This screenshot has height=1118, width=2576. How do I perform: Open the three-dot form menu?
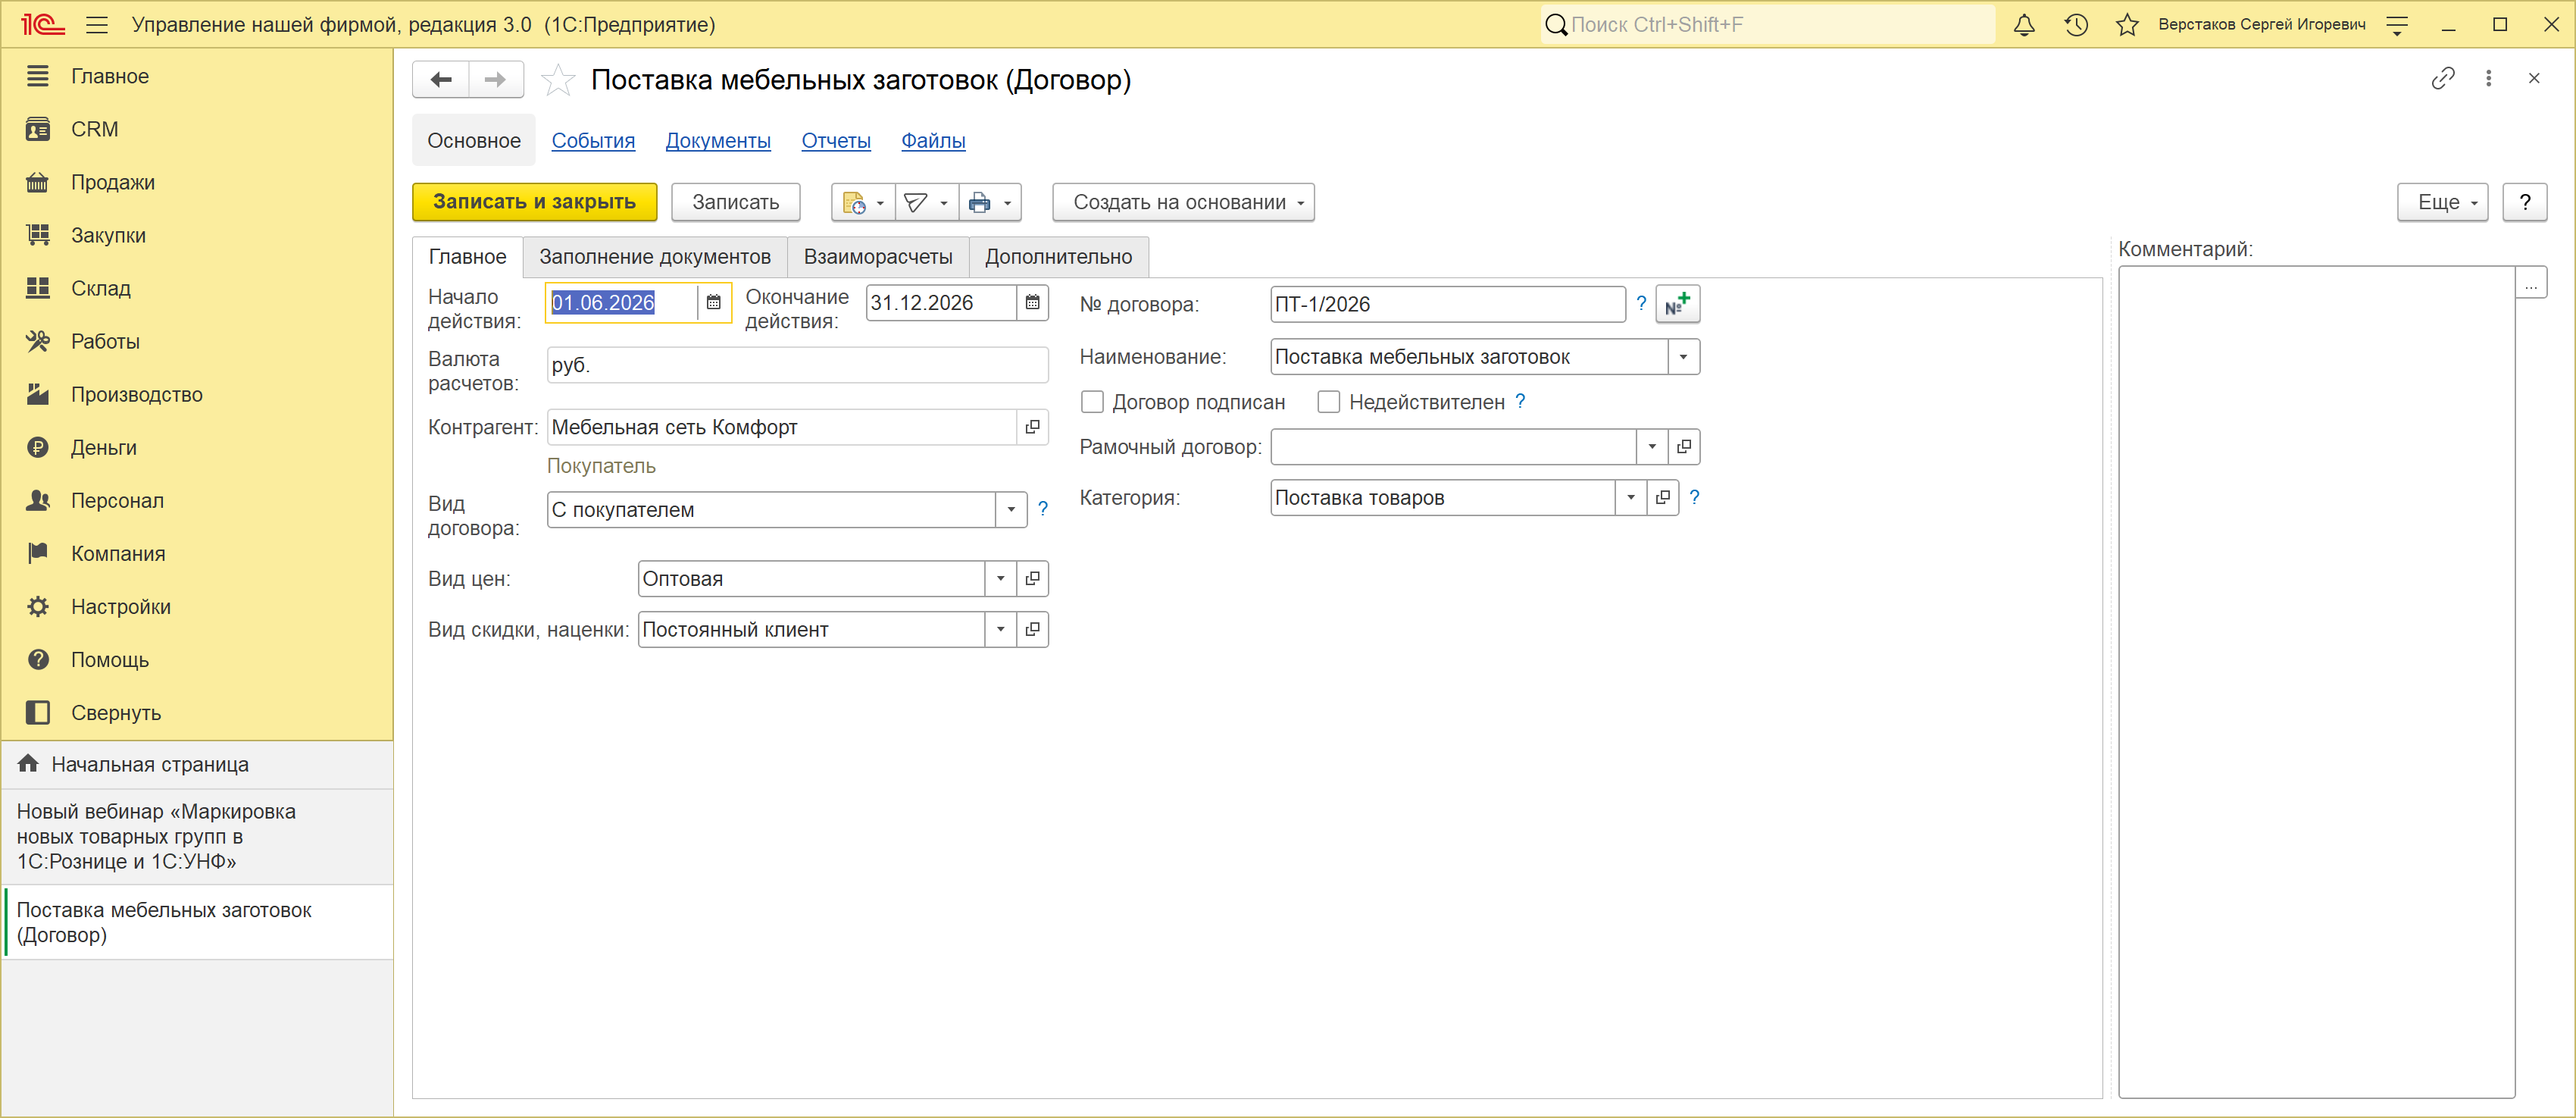click(2489, 78)
